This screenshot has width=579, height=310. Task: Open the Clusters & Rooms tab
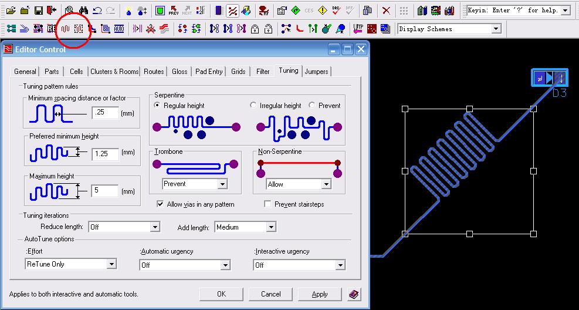coord(114,72)
